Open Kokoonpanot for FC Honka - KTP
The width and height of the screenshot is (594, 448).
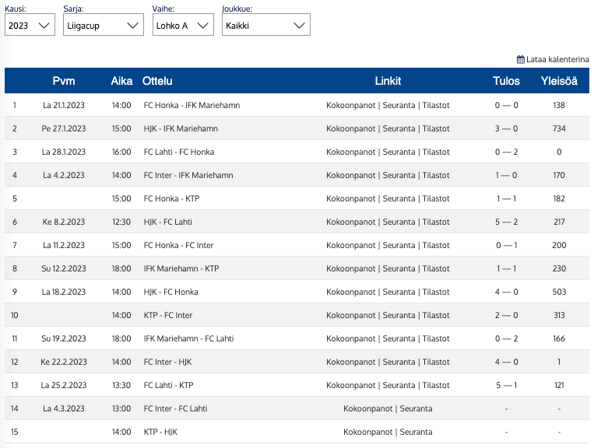pos(351,198)
